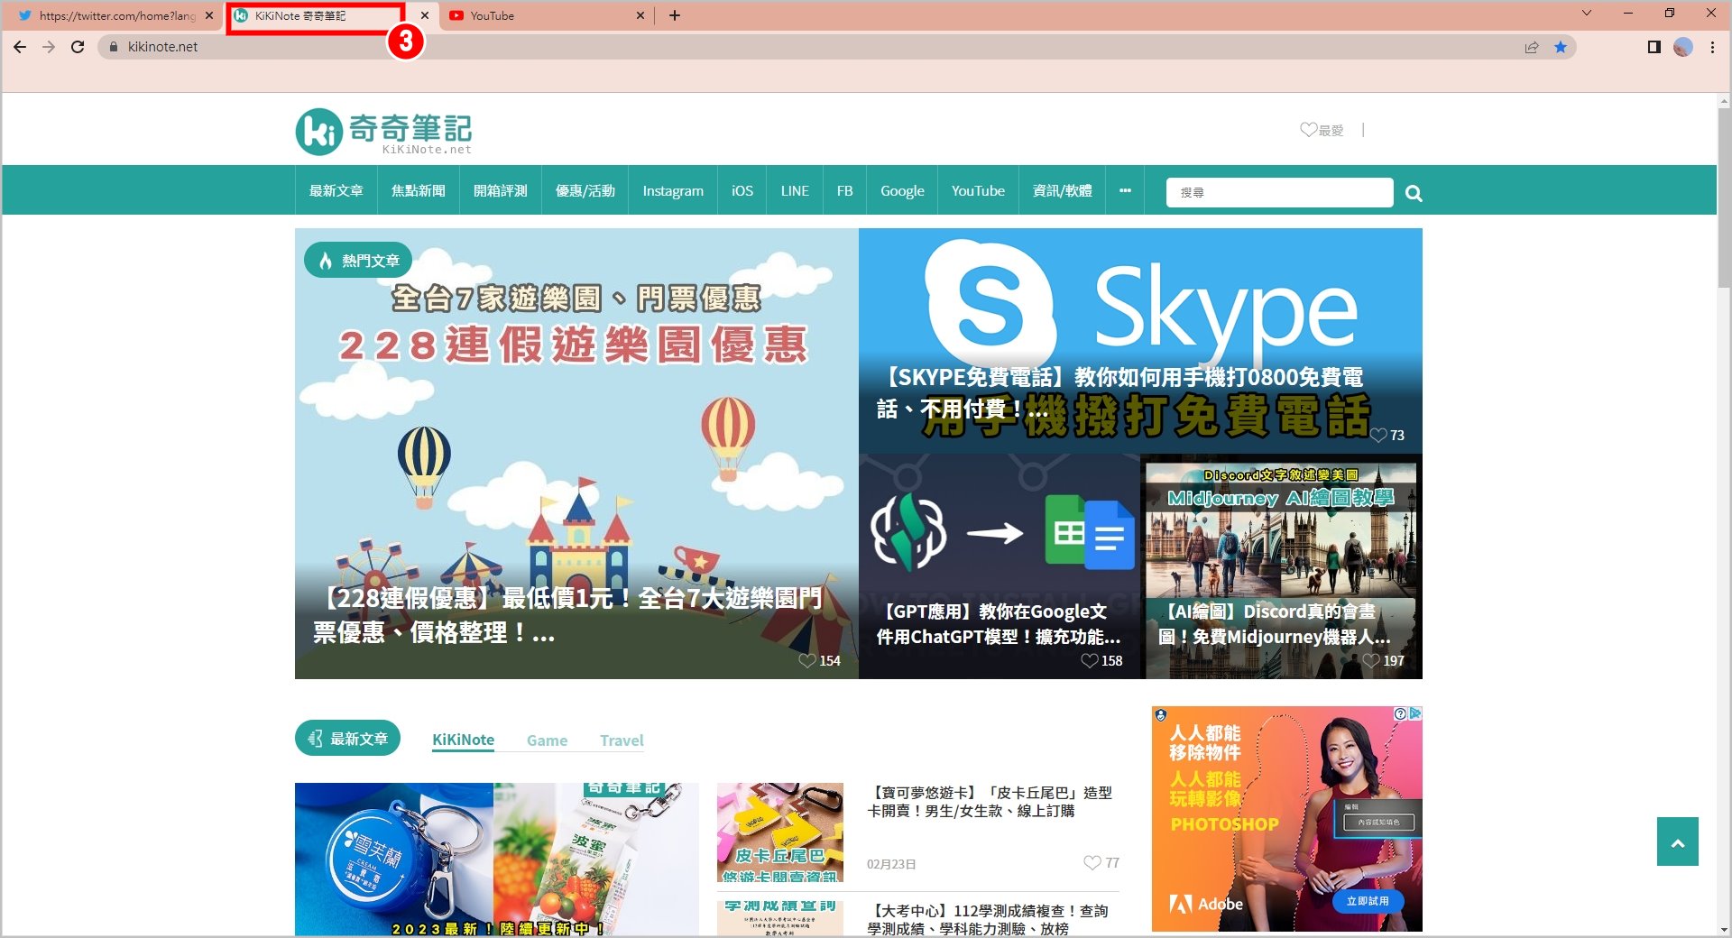Open the 最新文章 nav menu

pyautogui.click(x=336, y=190)
